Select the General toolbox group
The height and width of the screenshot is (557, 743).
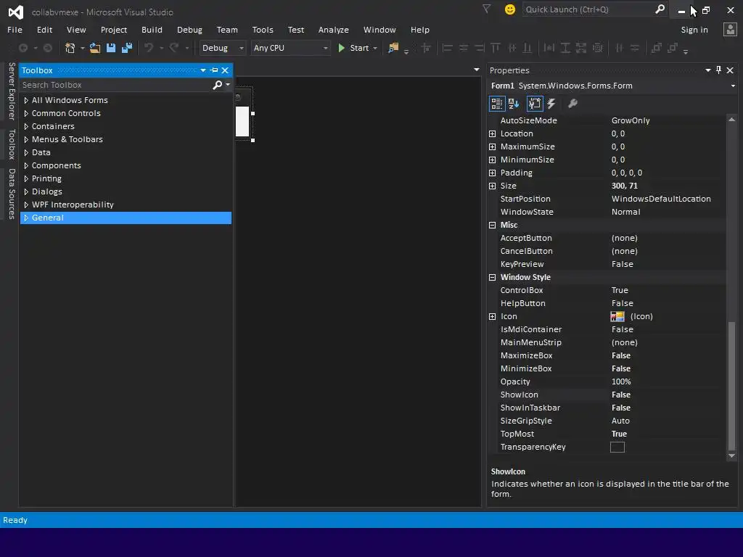pos(126,218)
